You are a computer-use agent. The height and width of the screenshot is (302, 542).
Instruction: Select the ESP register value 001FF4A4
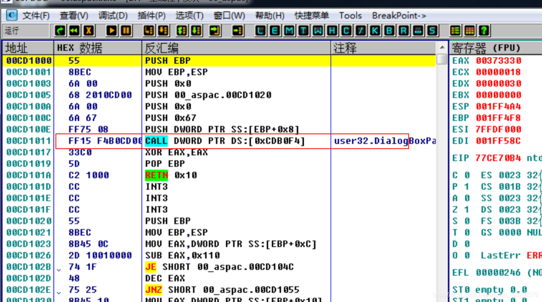pyautogui.click(x=498, y=106)
